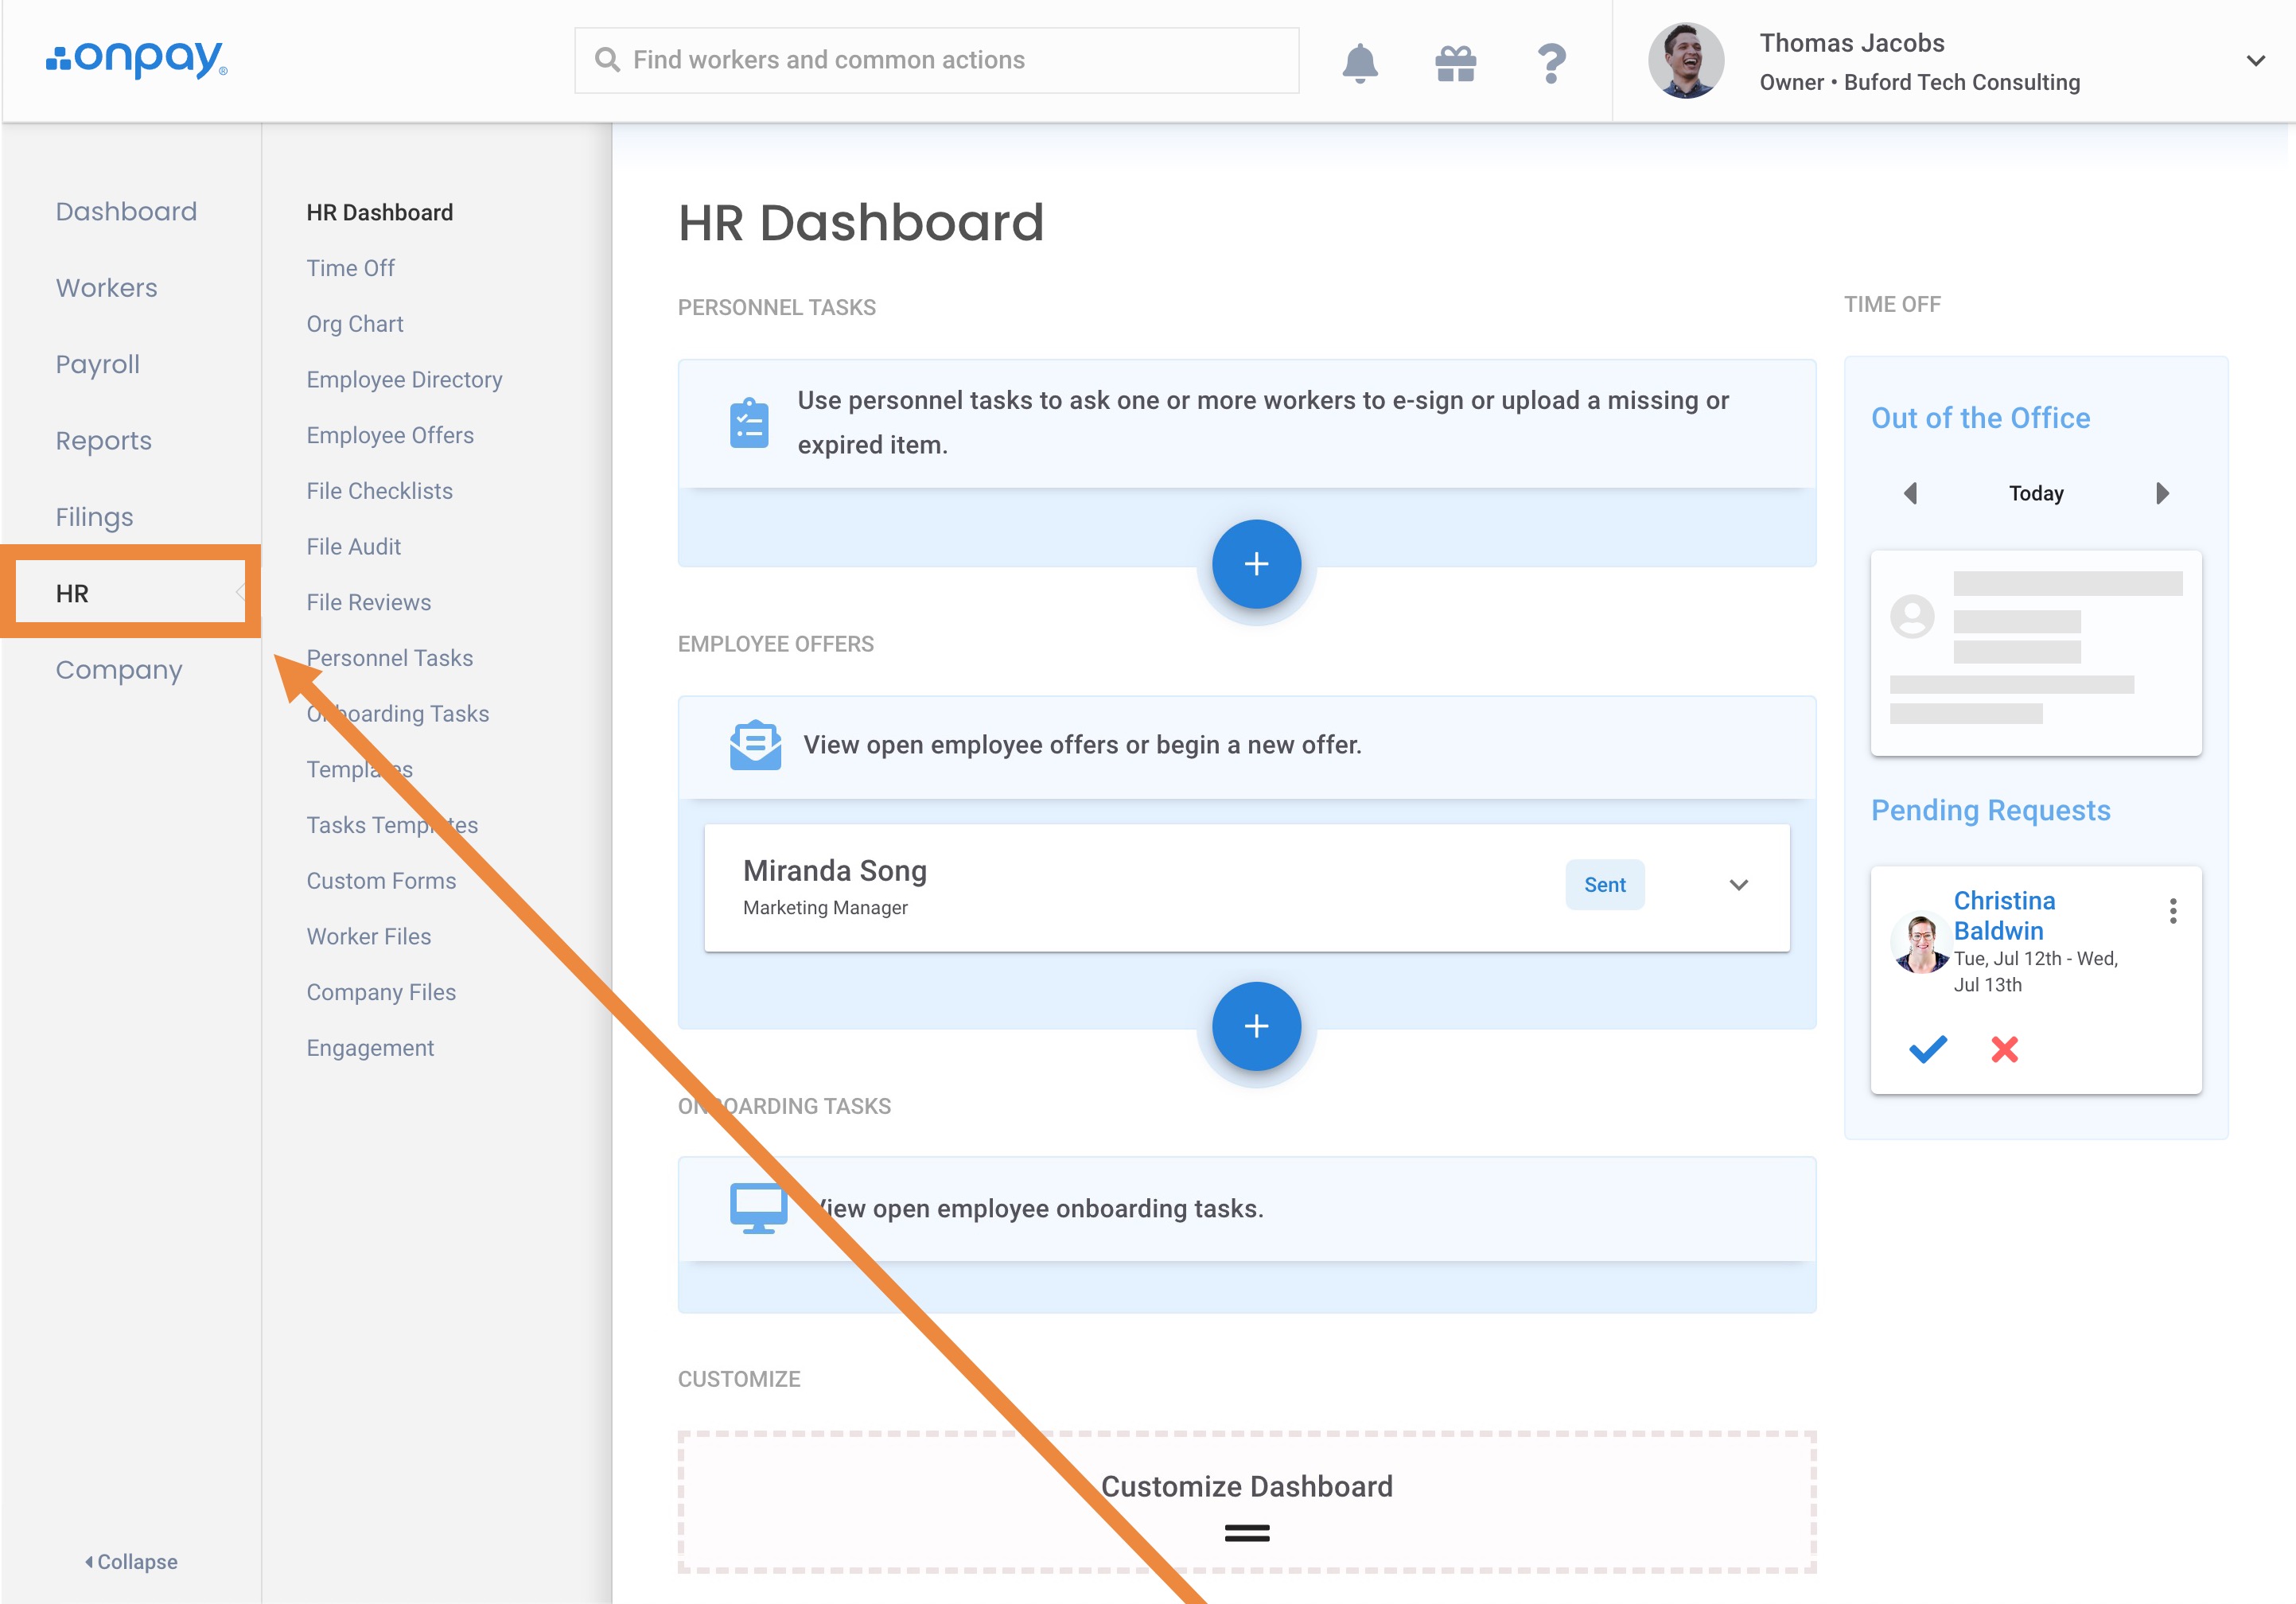Deny Christina Baldwin's request with red X
Viewport: 2296px width, 1604px height.
[2004, 1049]
